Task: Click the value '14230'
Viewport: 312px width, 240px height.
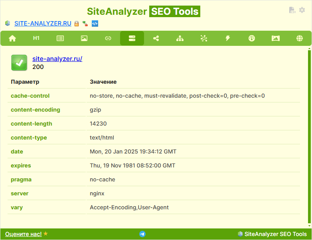Action: (98, 124)
